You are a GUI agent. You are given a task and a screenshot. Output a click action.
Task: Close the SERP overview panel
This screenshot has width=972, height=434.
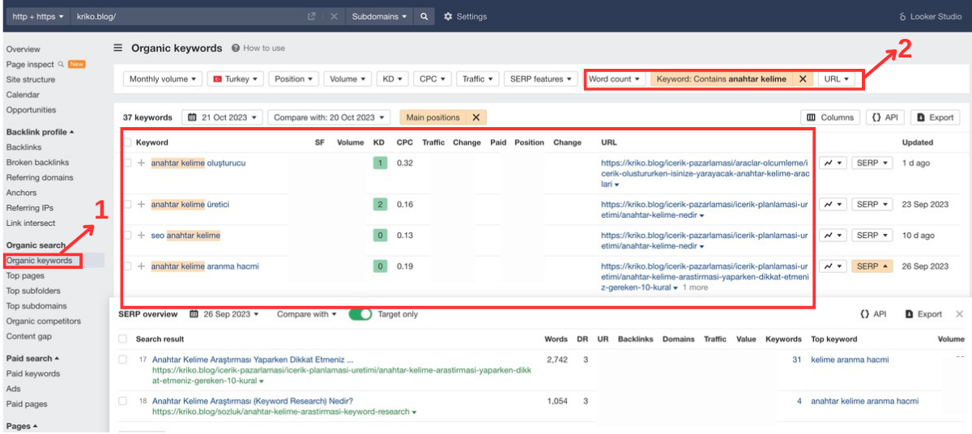[959, 314]
